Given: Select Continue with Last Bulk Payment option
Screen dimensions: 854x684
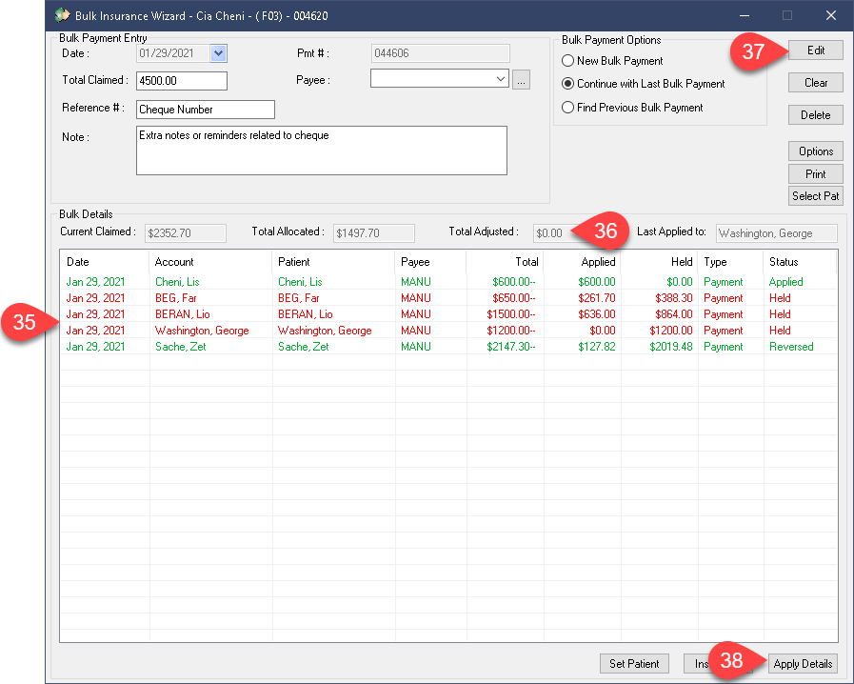Looking at the screenshot, I should pos(567,84).
